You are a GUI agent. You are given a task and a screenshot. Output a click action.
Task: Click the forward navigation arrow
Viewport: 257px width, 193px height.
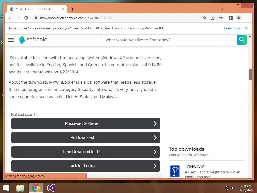click(x=18, y=18)
